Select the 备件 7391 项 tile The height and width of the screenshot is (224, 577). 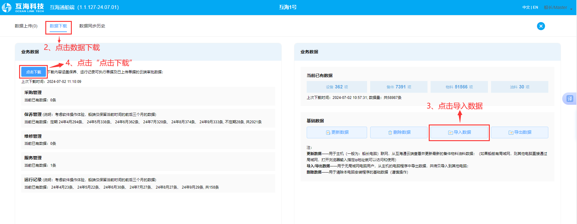[x=399, y=87]
